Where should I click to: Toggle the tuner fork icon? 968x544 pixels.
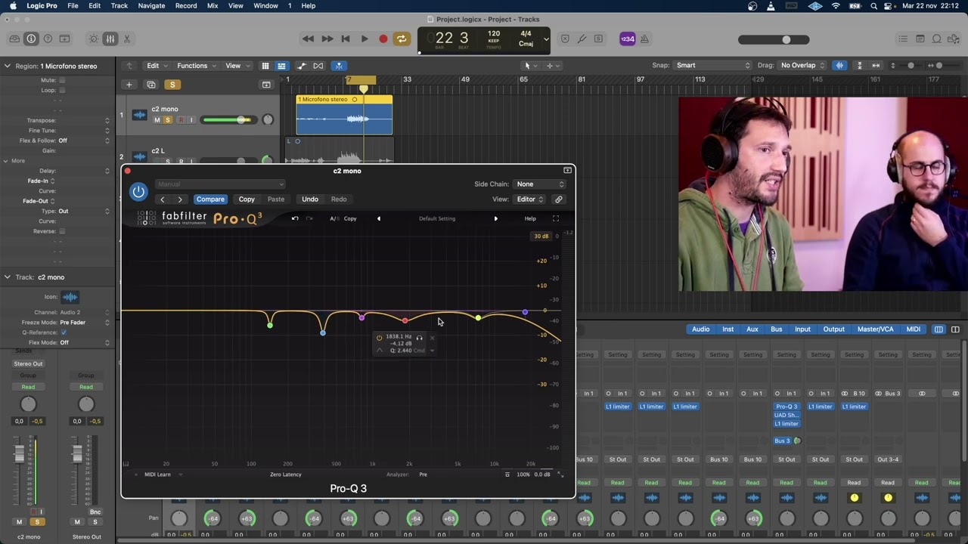pos(582,39)
